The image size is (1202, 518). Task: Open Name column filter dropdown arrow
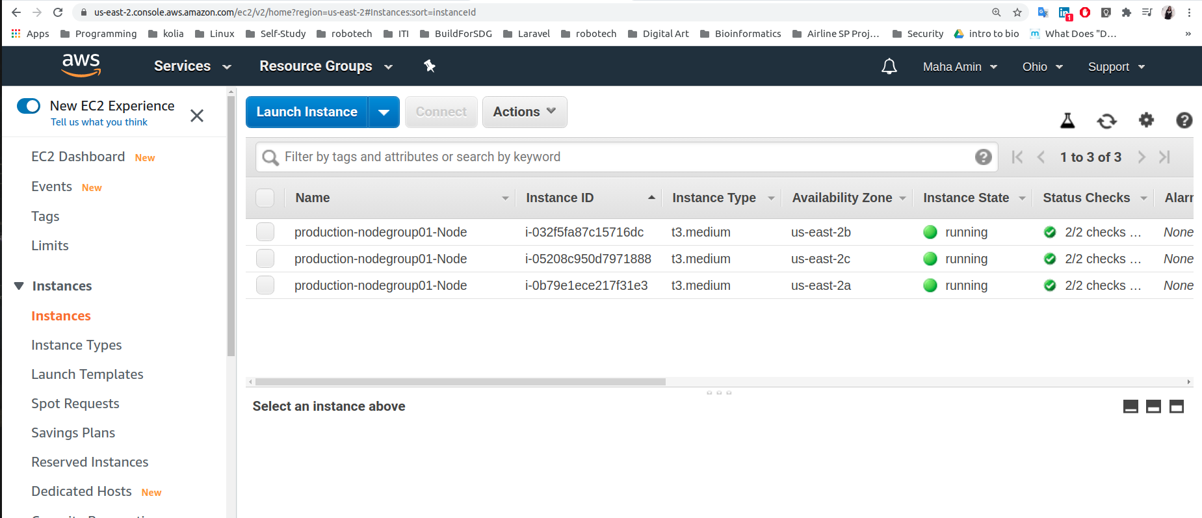505,198
